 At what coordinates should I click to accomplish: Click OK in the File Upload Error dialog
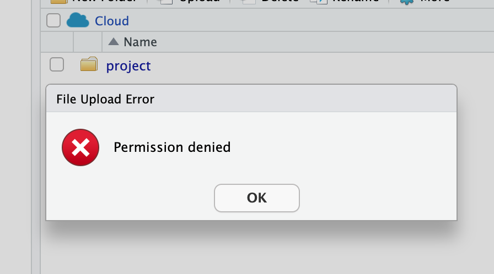(x=257, y=198)
